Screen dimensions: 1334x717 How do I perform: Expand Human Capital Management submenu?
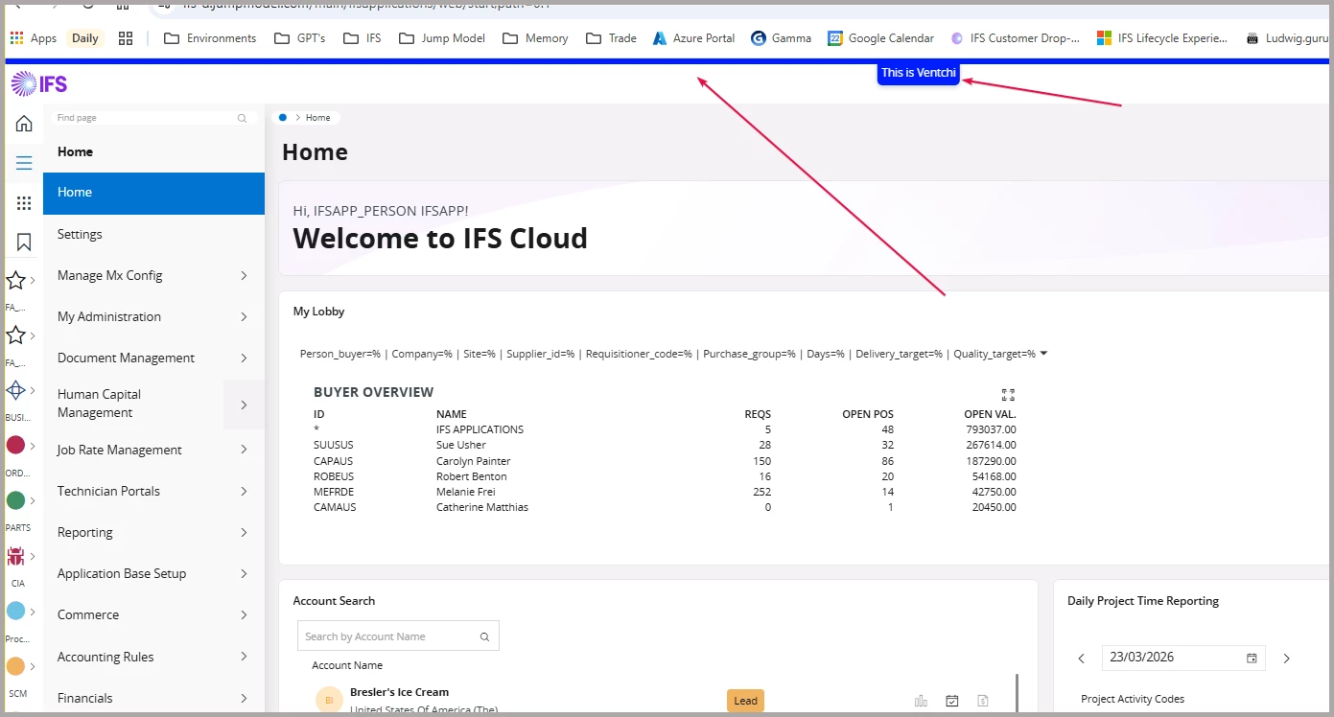tap(244, 405)
